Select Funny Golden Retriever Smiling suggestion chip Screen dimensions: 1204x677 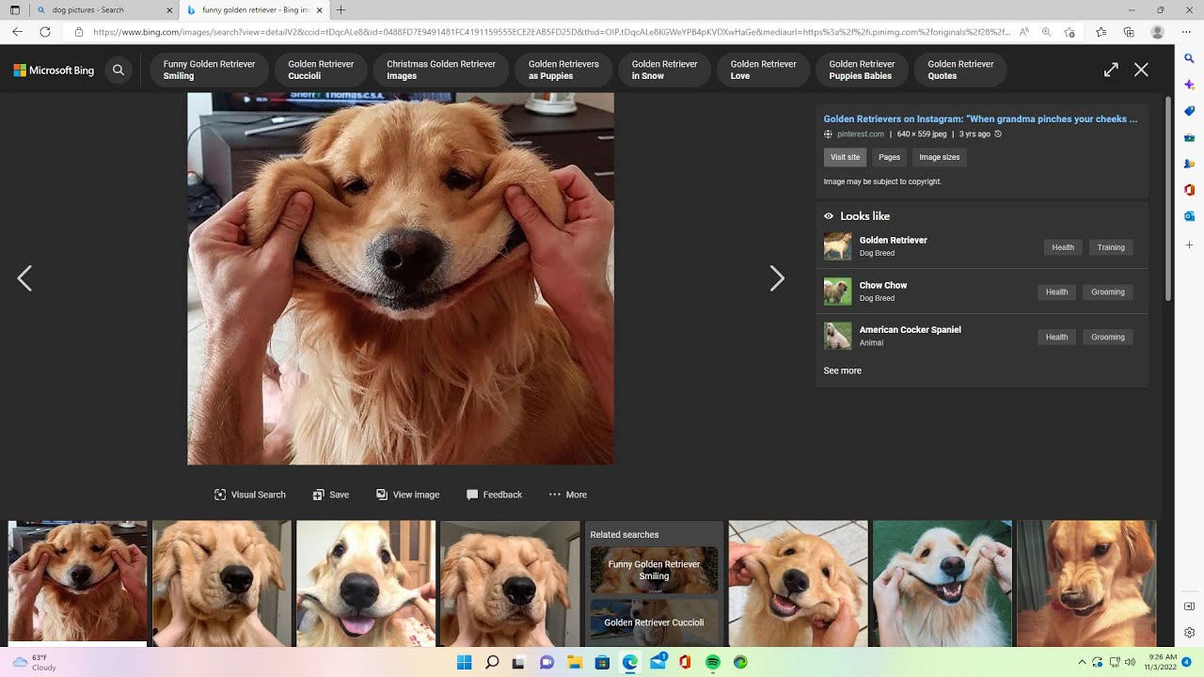pyautogui.click(x=209, y=70)
